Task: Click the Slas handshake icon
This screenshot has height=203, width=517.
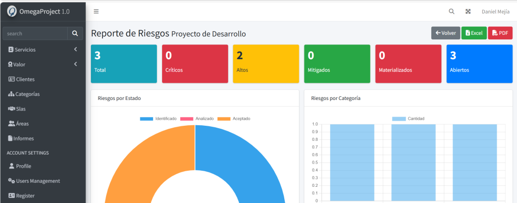Action: [12, 109]
